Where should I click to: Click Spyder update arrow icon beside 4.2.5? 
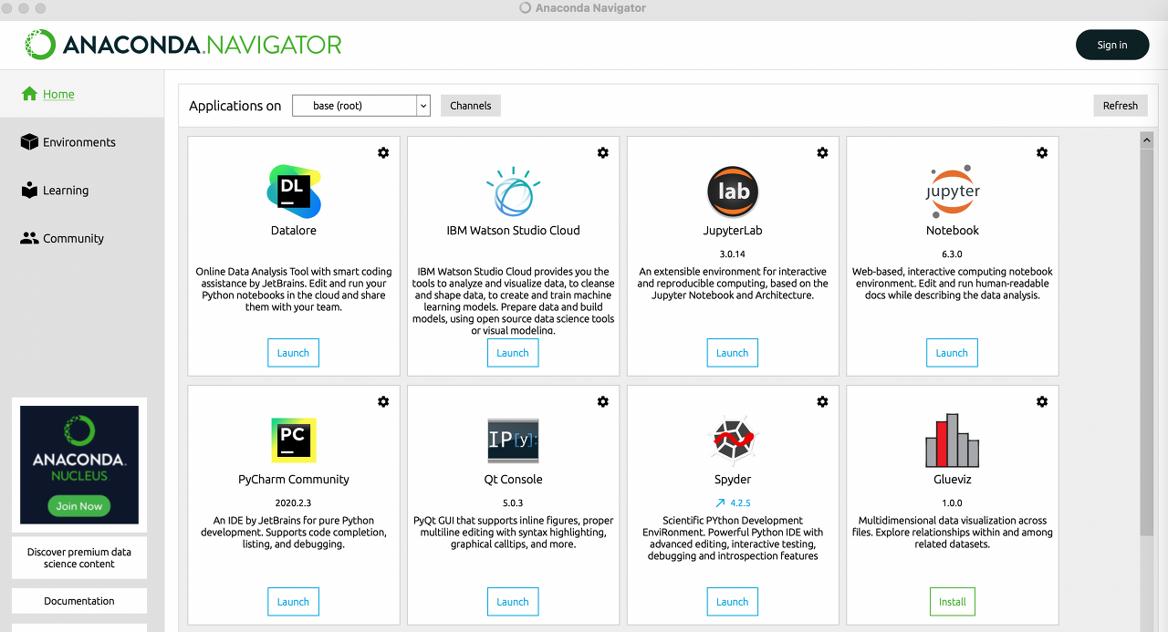tap(720, 502)
